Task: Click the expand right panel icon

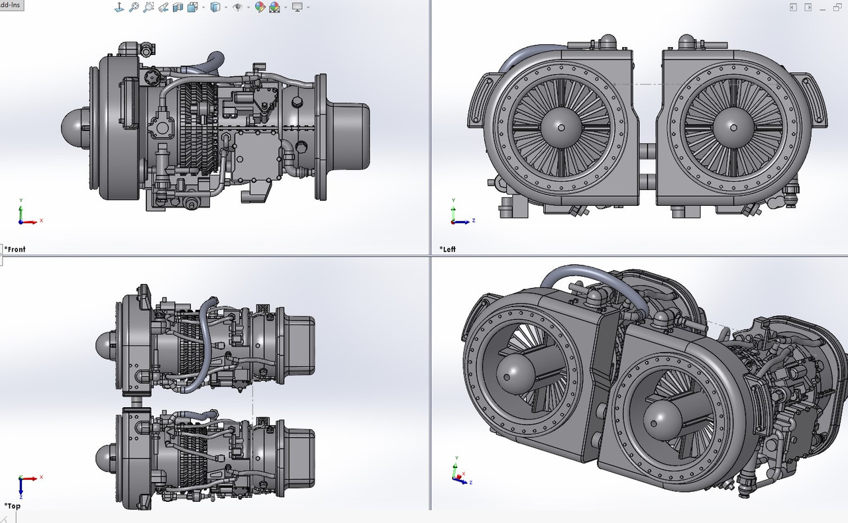Action: click(808, 7)
